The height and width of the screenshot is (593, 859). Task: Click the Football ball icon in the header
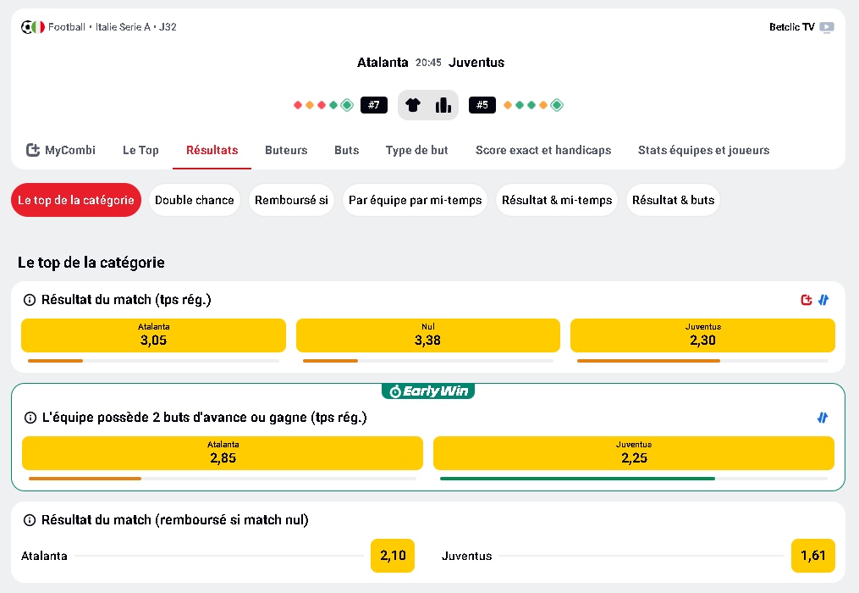click(27, 26)
